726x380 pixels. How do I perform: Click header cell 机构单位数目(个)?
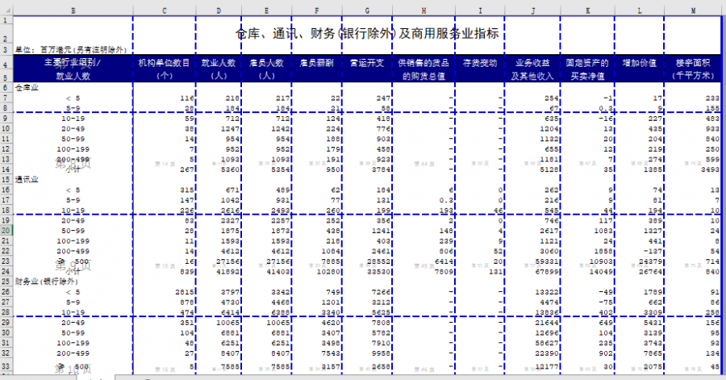165,69
